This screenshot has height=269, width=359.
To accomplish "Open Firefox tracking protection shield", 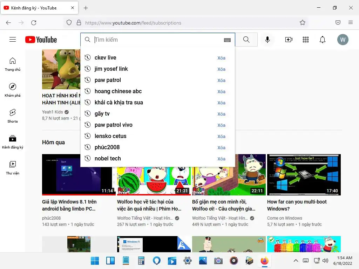I will 69,22.
